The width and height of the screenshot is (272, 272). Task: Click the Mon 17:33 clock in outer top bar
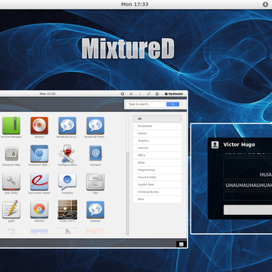135,4
